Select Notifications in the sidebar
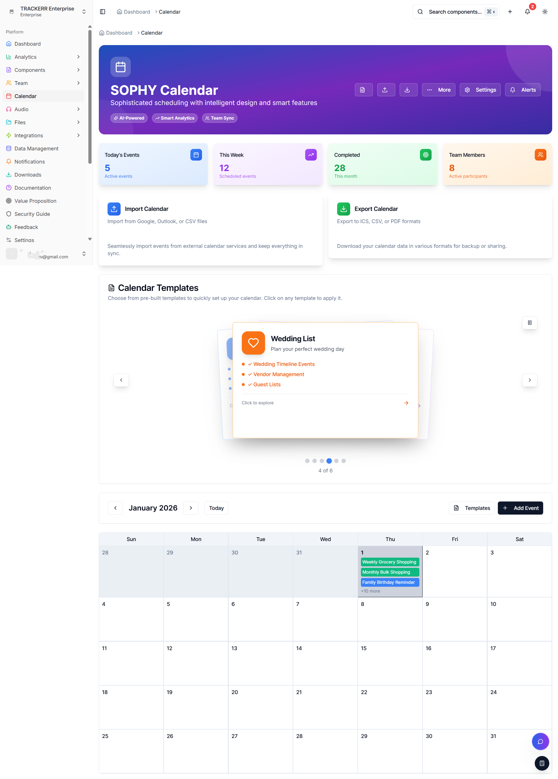Image resolution: width=558 pixels, height=779 pixels. pos(30,161)
